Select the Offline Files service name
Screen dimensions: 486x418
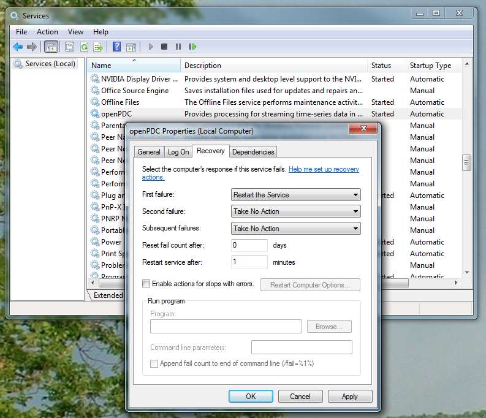pos(120,102)
